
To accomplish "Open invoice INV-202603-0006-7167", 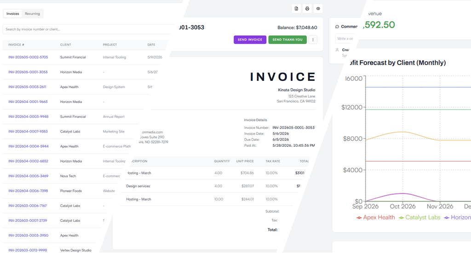I will (28, 206).
